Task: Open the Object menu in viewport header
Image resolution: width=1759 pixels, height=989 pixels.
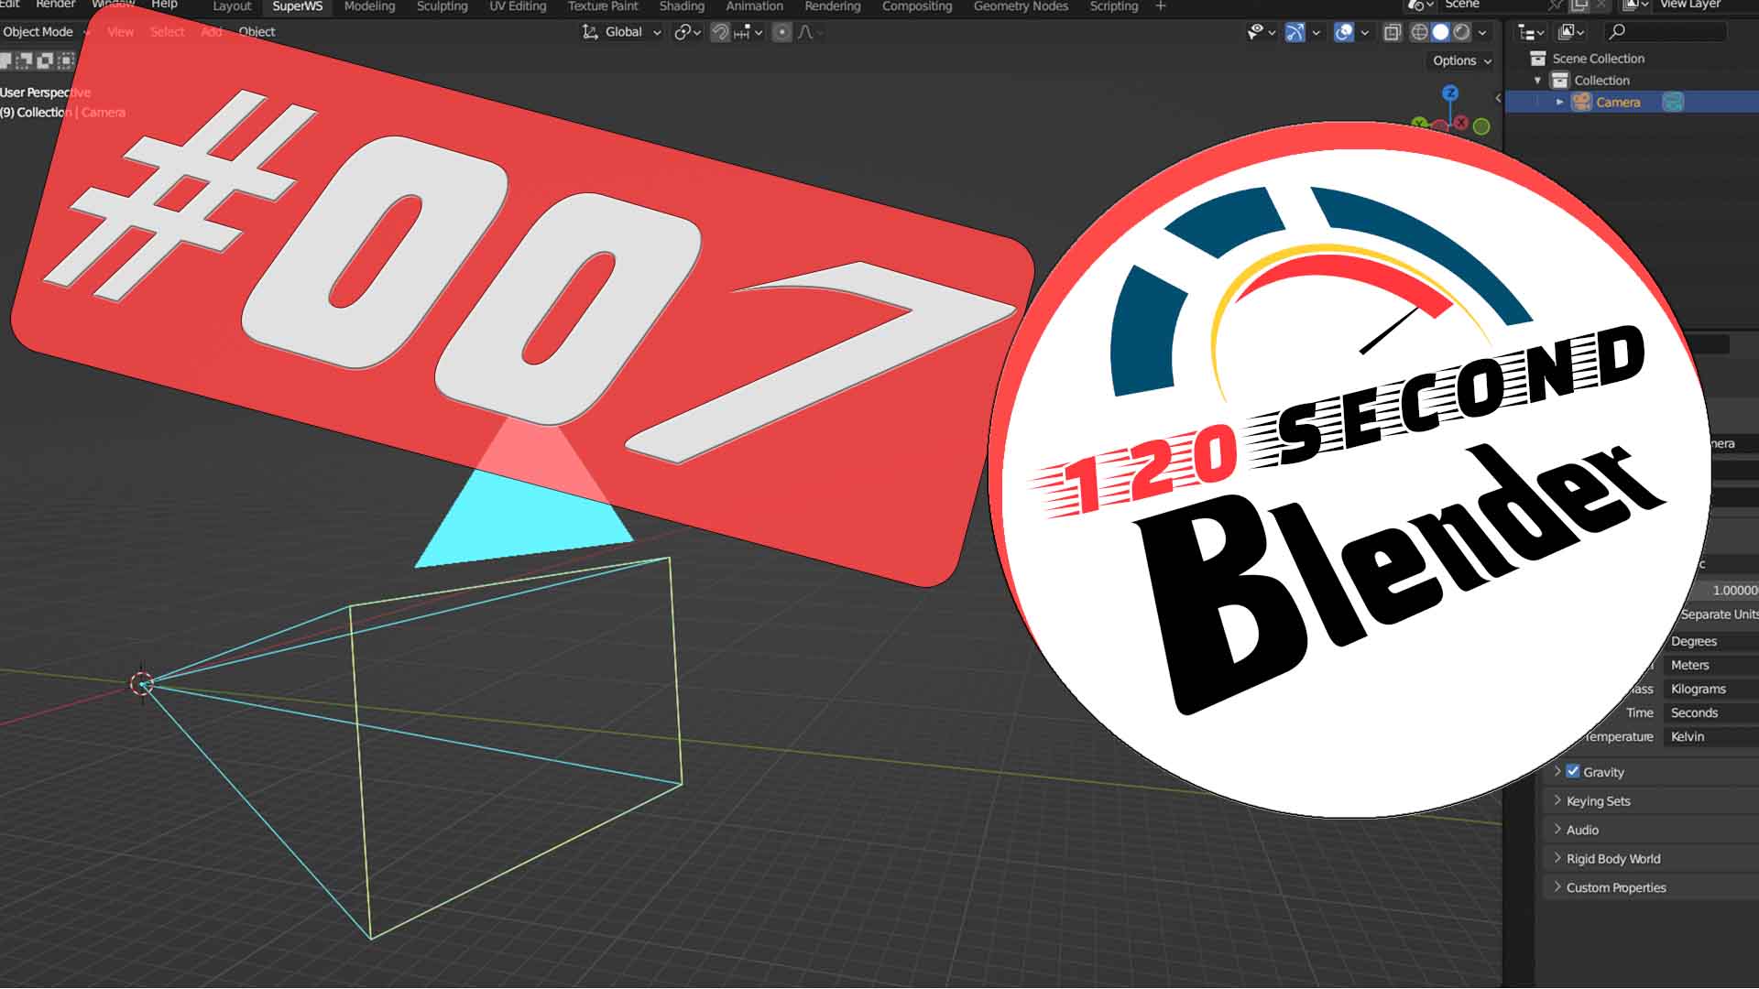Action: coord(257,32)
